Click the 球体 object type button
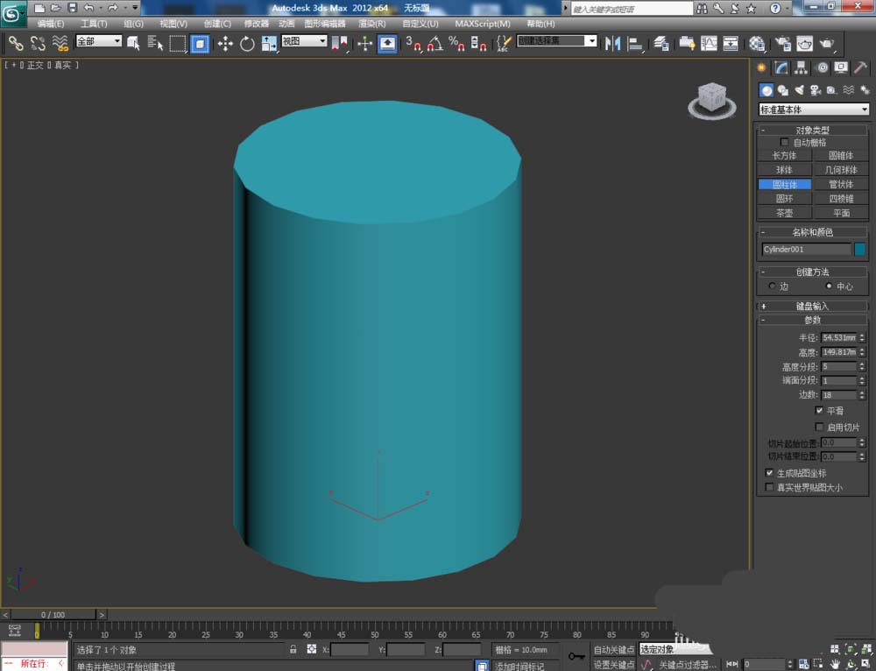Screen dimensions: 876x671 784,170
